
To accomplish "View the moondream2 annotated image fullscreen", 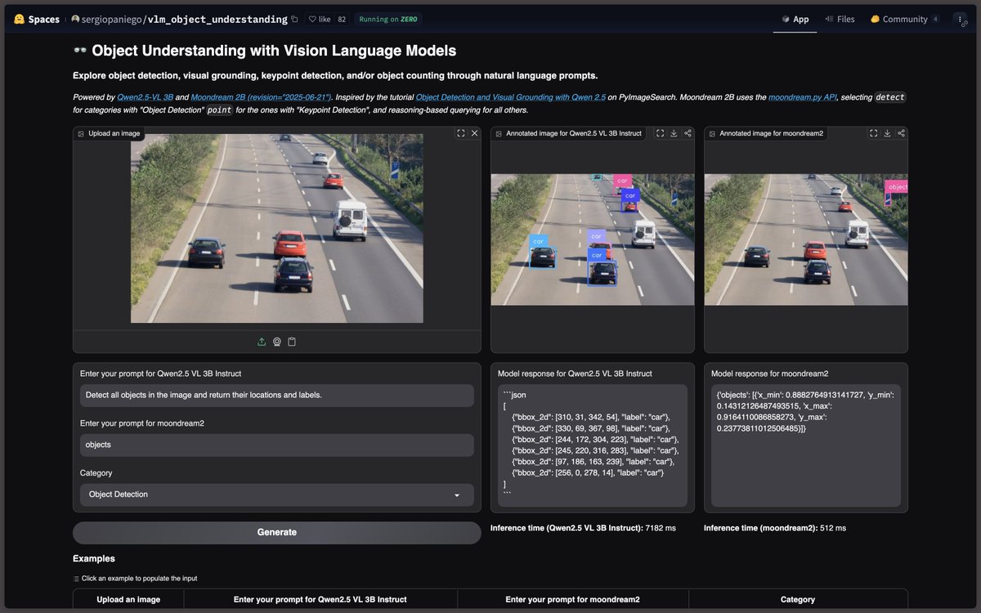I will pos(873,133).
